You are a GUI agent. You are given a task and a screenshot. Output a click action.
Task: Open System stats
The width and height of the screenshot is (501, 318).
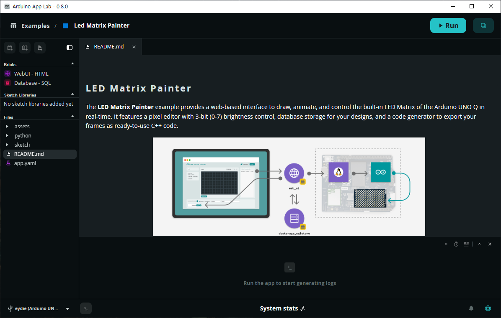(x=282, y=308)
